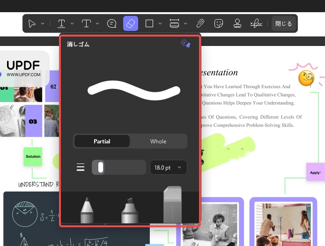Click the thinking face emoji sticker
Screen dimensions: 325x246
coord(306,78)
